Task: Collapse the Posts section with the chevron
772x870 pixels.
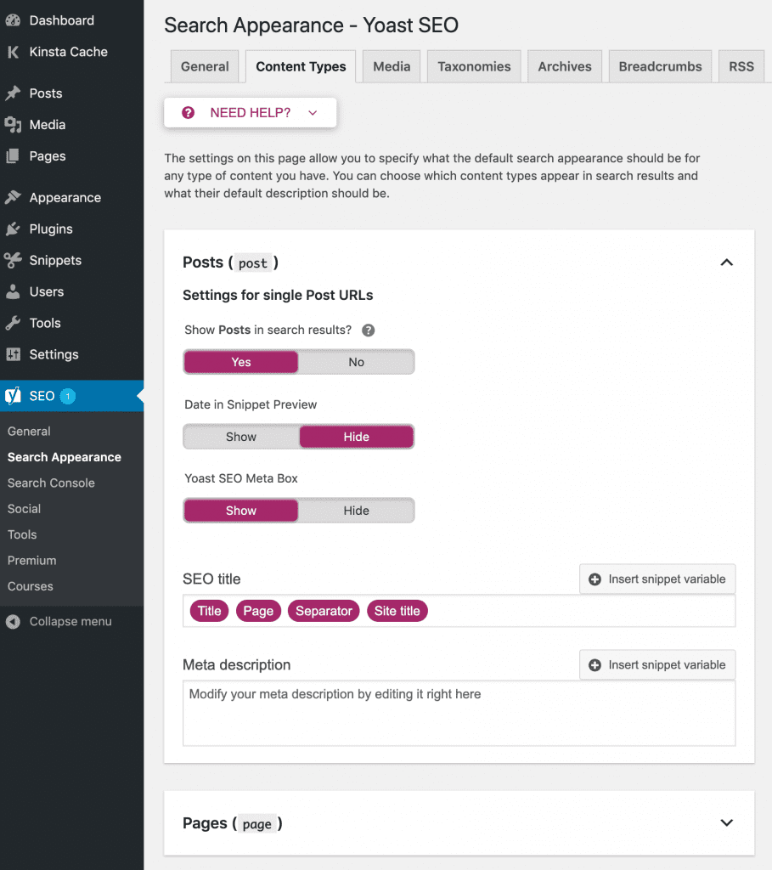Action: click(x=726, y=263)
